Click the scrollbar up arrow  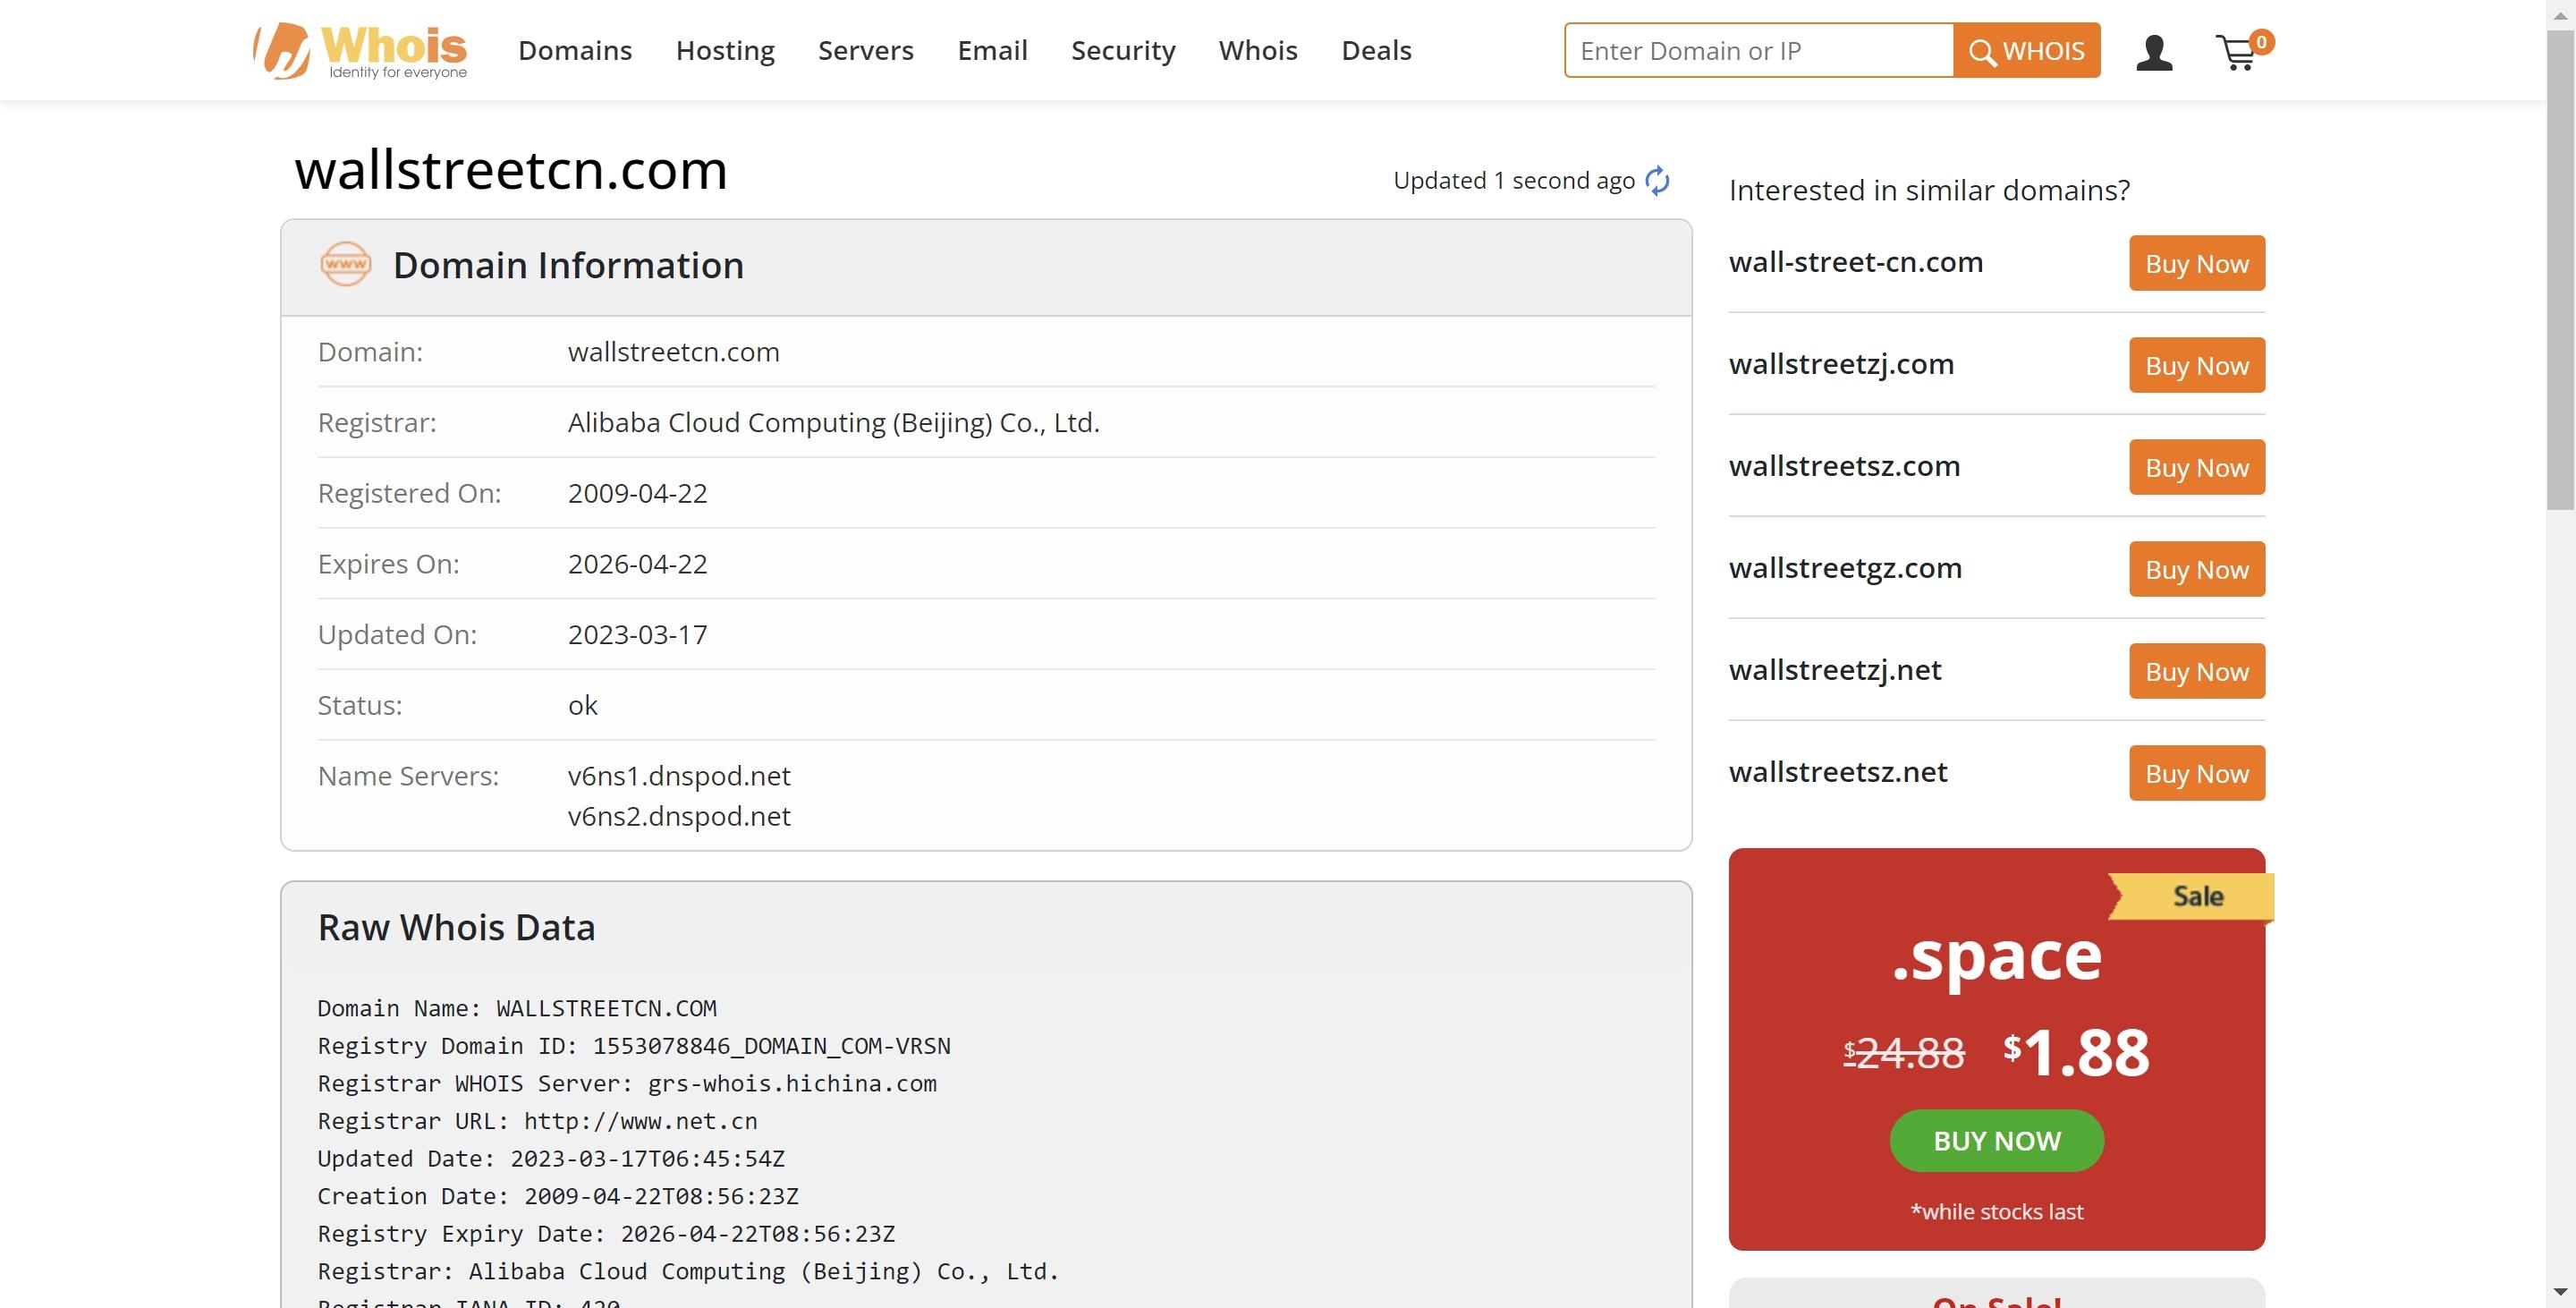pyautogui.click(x=2560, y=14)
